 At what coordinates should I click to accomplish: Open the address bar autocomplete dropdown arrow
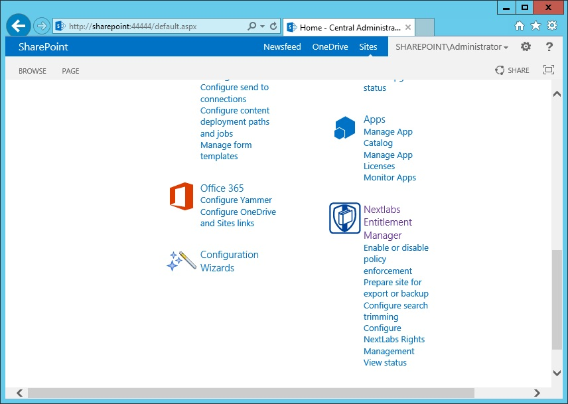[x=262, y=27]
